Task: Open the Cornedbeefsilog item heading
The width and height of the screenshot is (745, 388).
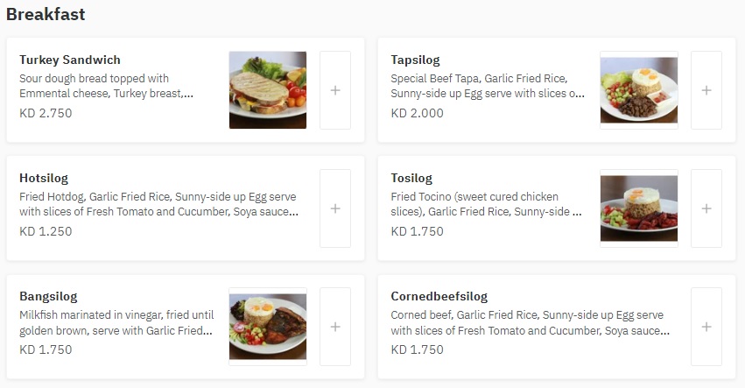Action: point(439,297)
